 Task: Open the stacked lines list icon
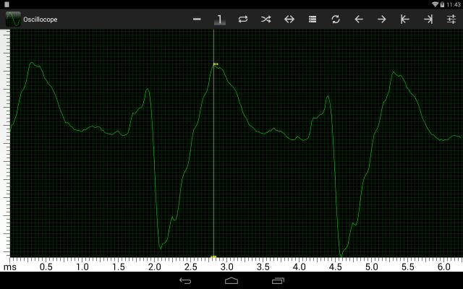coord(313,20)
